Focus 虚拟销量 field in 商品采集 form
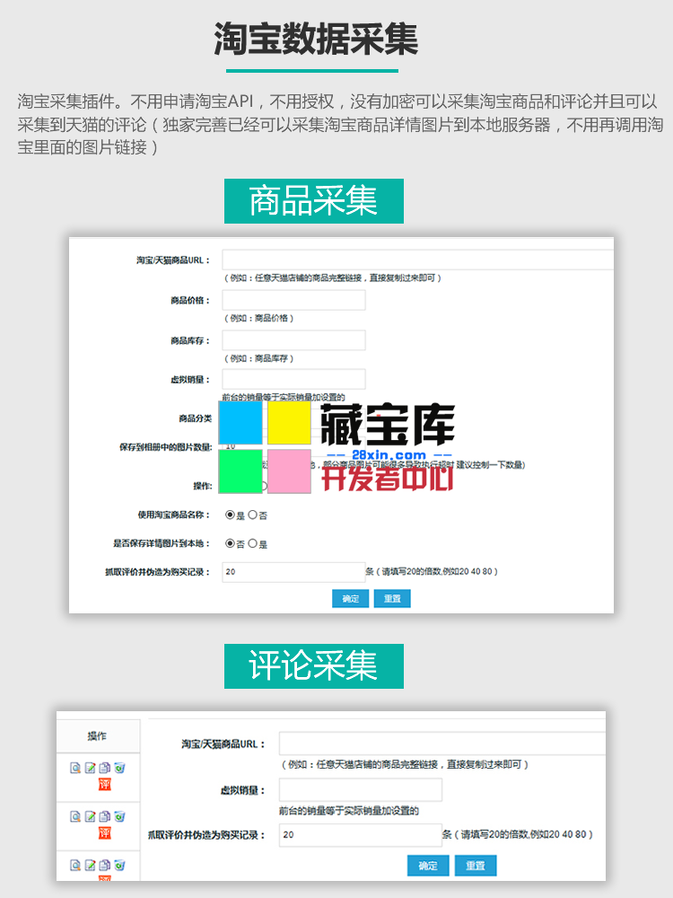The width and height of the screenshot is (673, 898). pos(293,379)
